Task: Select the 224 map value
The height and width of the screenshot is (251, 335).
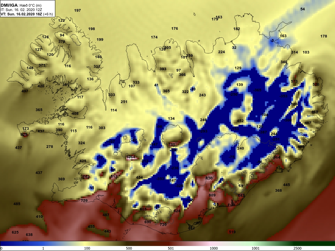Action: pos(221,52)
